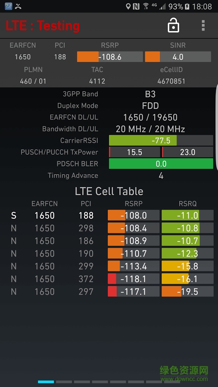Select the first active page indicator
218x387 pixels.
point(46,382)
